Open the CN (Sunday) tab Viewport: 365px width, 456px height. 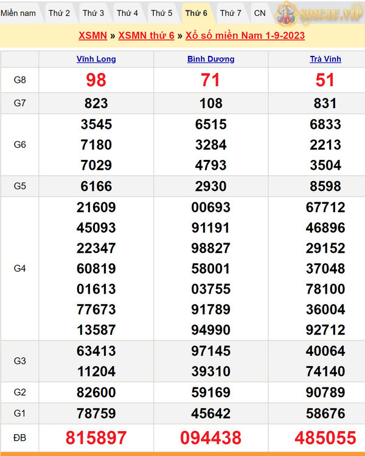[260, 13]
